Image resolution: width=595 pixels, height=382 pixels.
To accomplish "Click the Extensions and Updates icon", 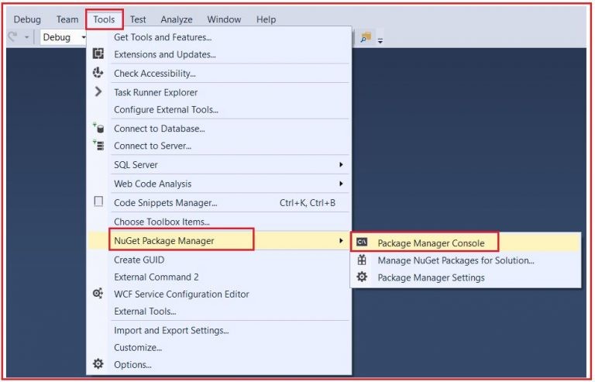I will pos(98,54).
